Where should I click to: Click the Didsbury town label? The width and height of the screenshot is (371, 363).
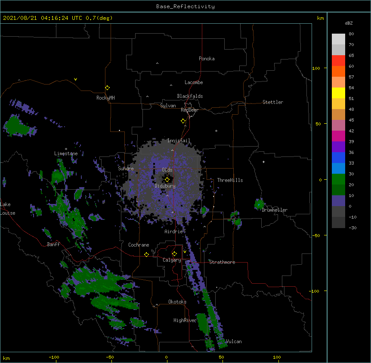click(x=165, y=186)
